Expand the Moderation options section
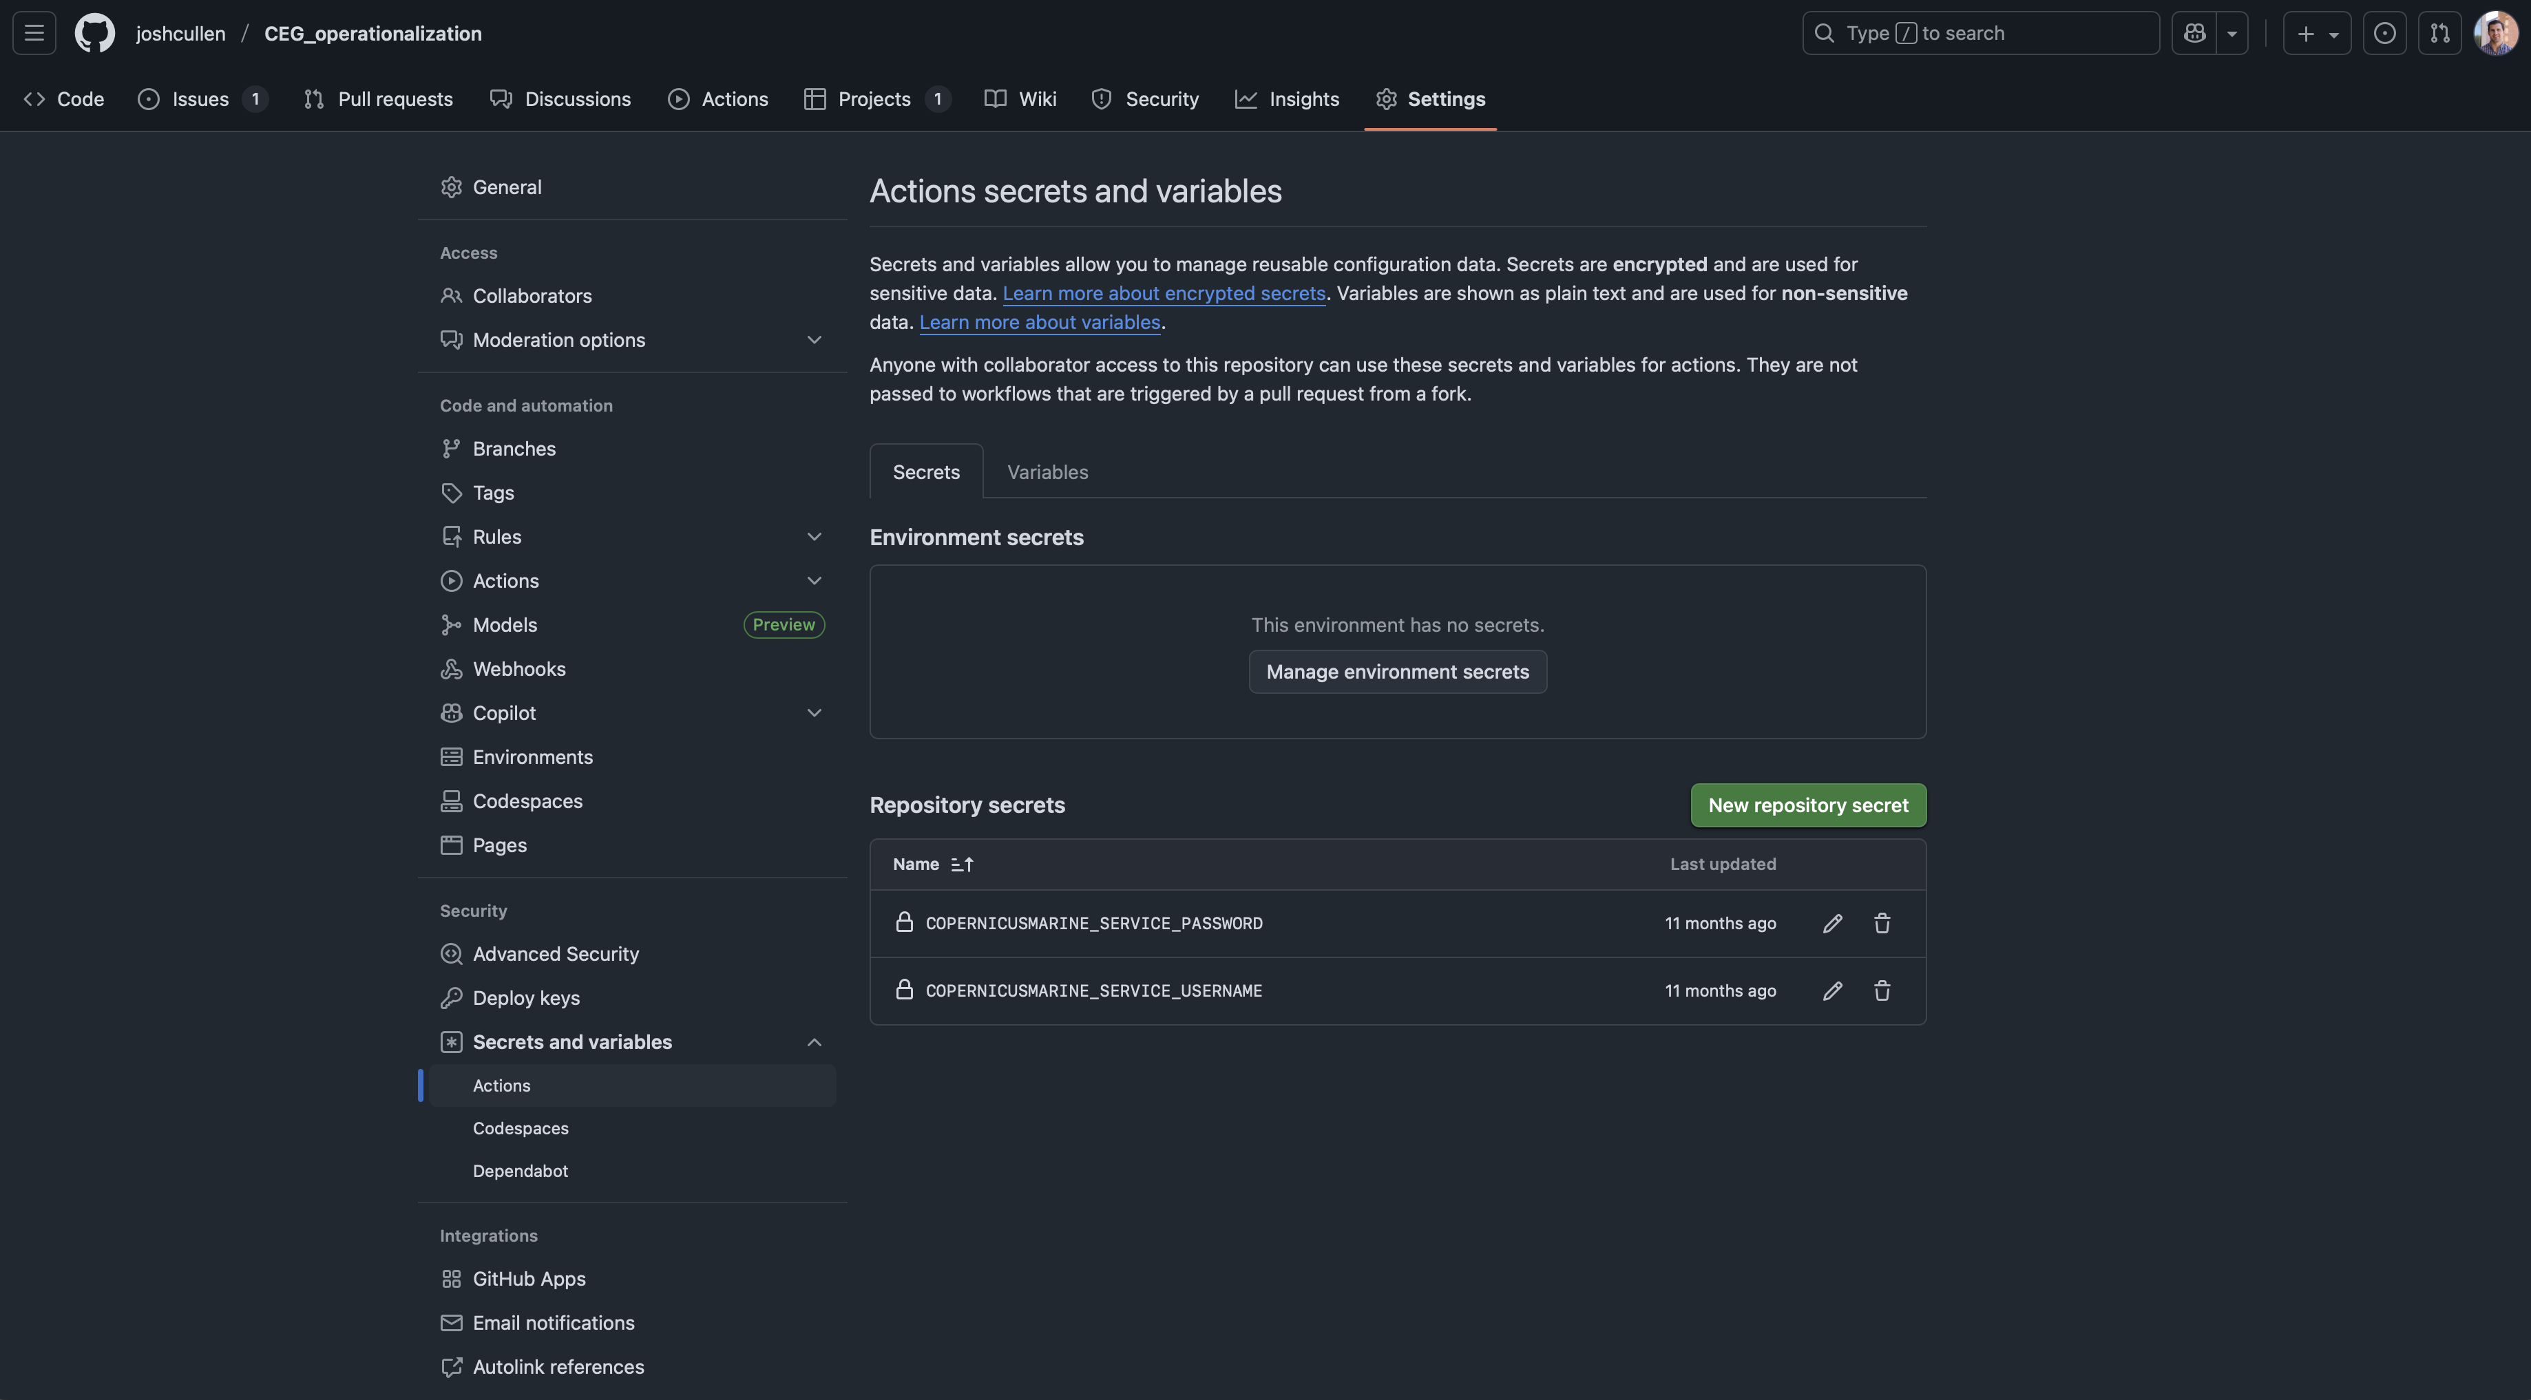Screen dimensions: 2531x1400 tap(814, 340)
